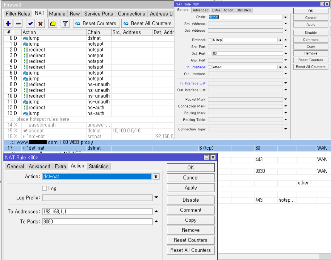Viewport: 331px width, 260px height.
Task: Click the jump icon in row 0
Action: 26,38
